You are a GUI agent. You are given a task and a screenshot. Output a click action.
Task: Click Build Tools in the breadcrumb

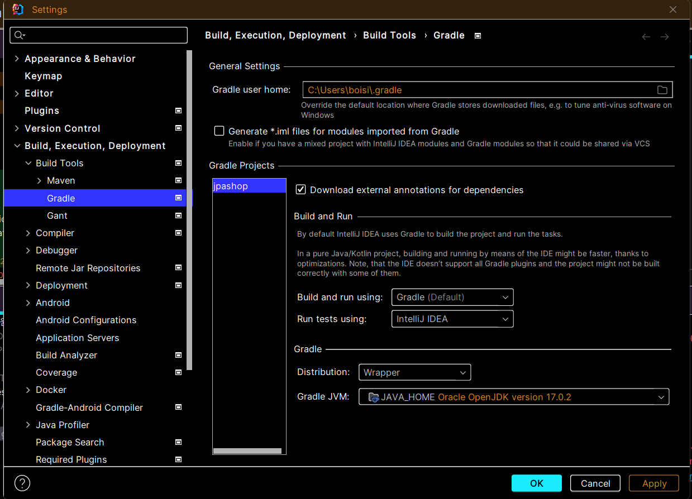coord(389,35)
